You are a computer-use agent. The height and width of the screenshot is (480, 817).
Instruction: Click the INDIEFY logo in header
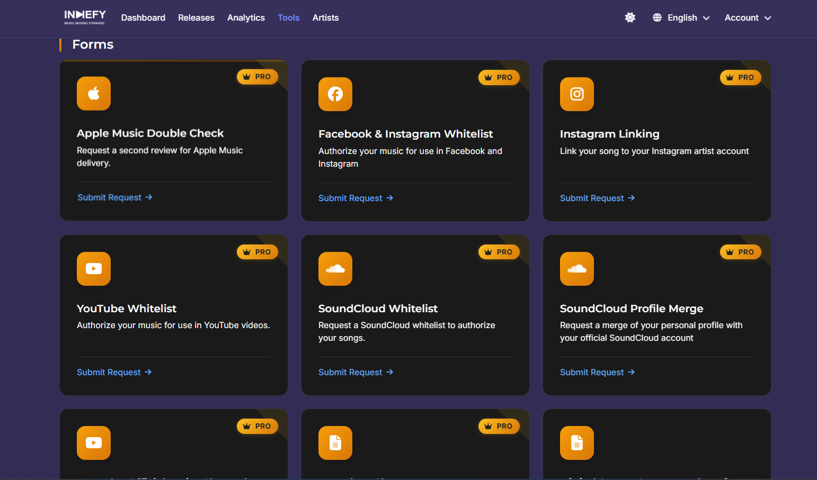pos(85,17)
